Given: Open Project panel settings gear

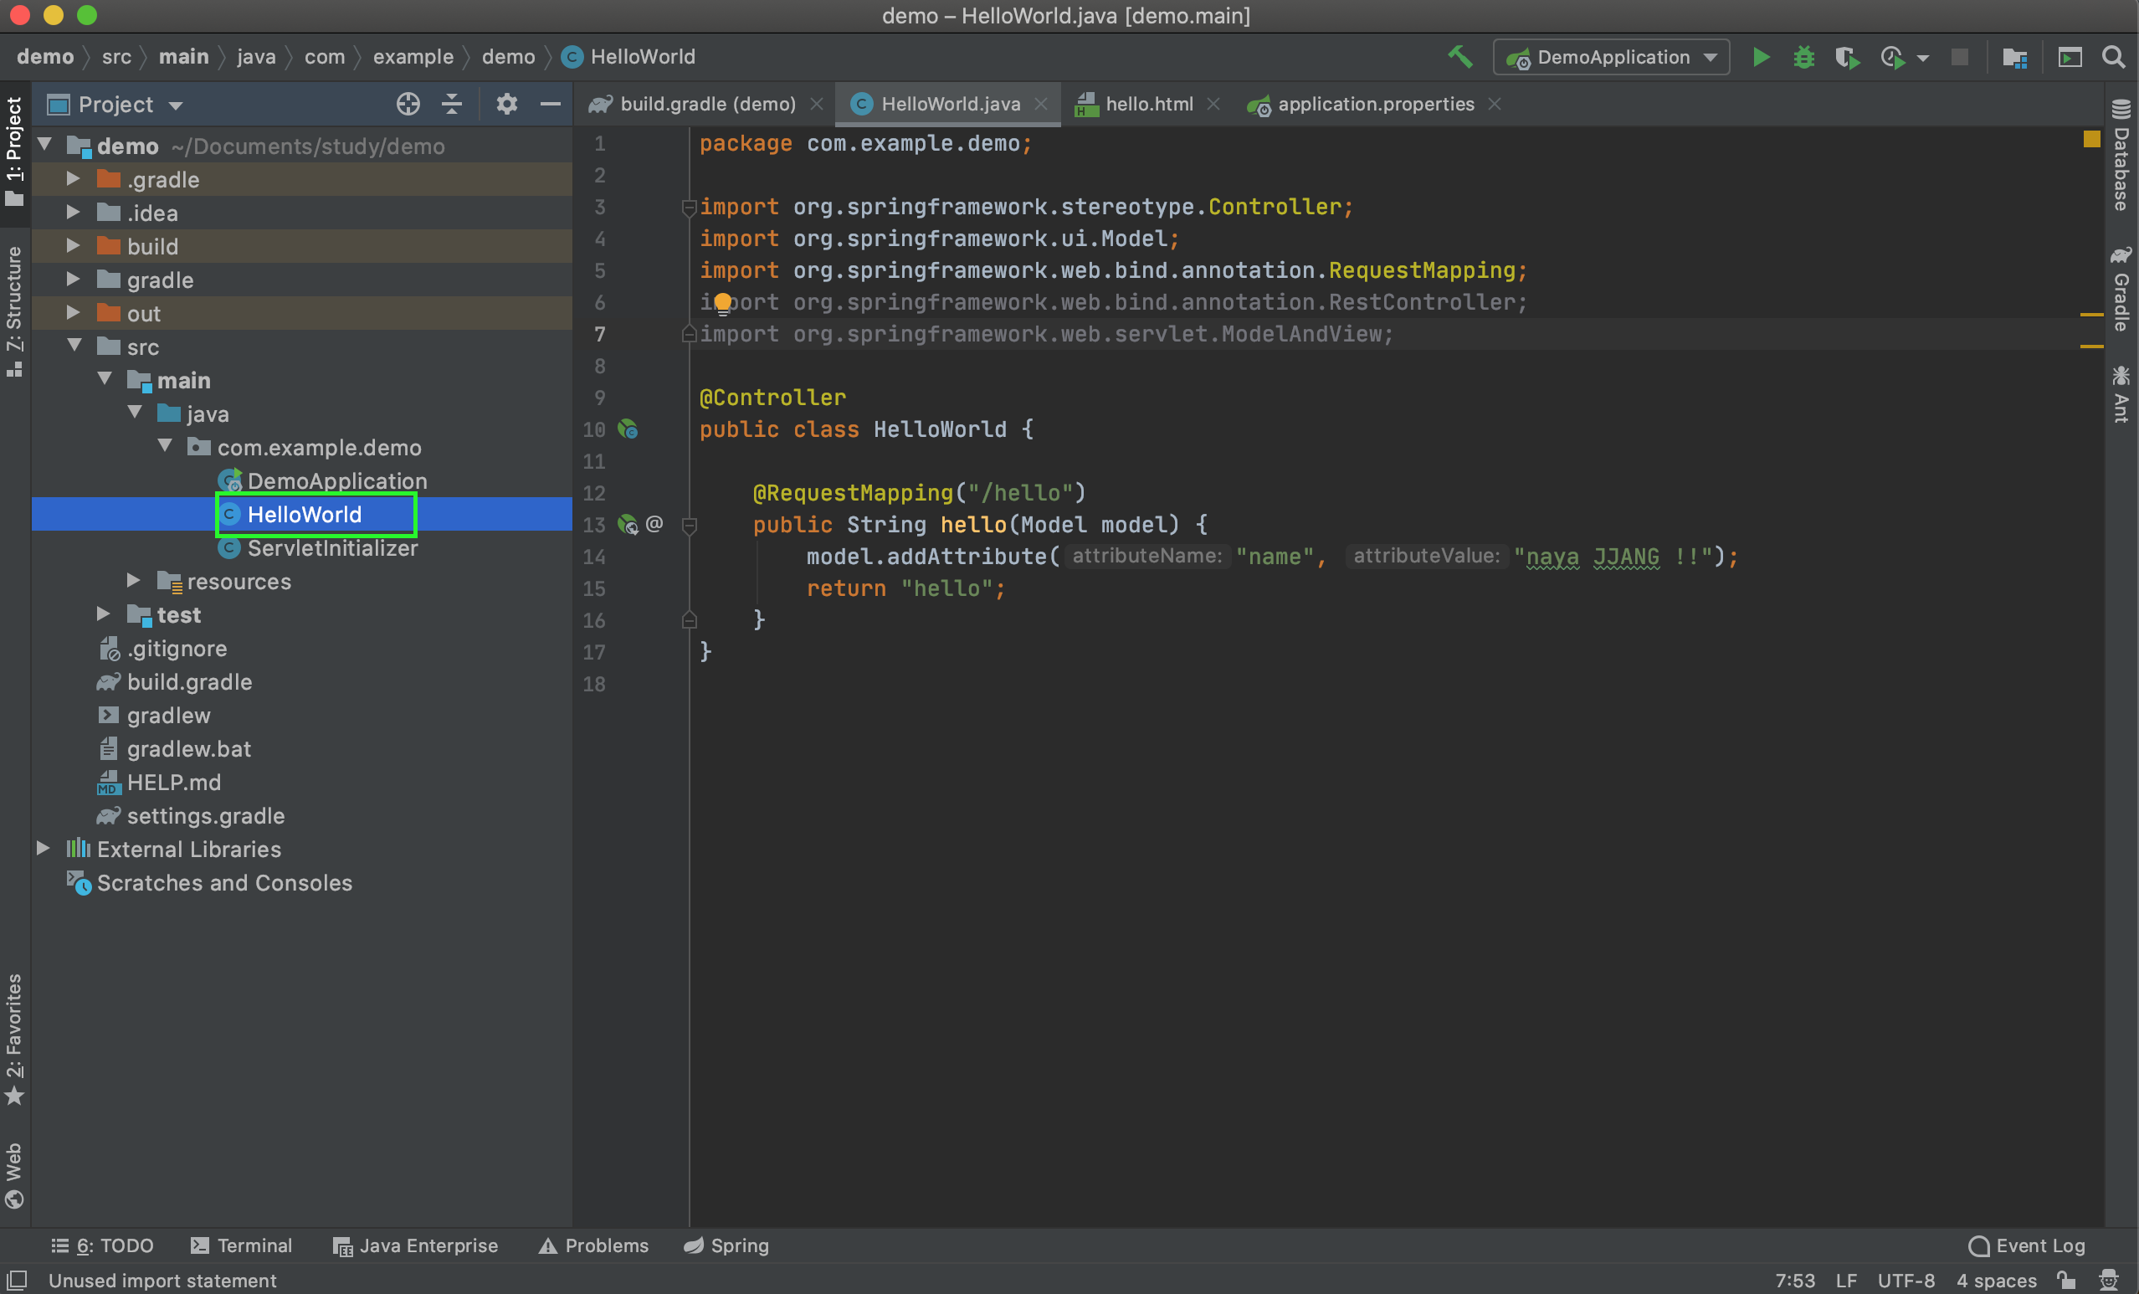Looking at the screenshot, I should (x=506, y=105).
